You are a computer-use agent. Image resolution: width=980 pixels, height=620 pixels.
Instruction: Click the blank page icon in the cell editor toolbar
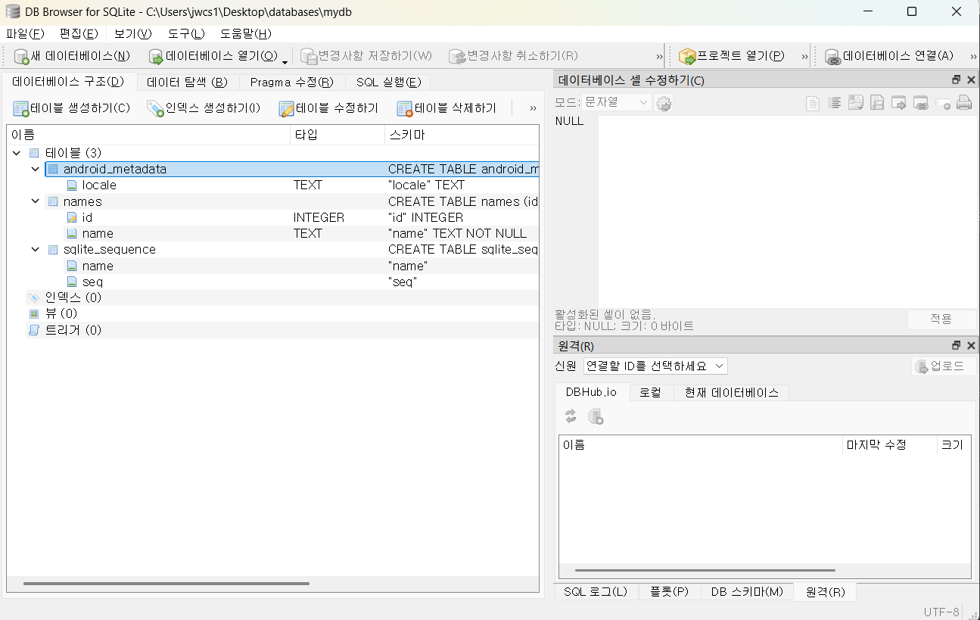813,104
